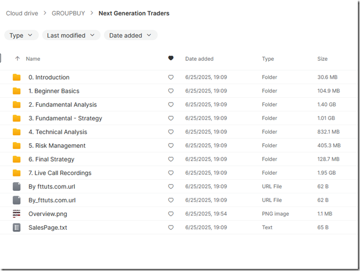Select 5. Risk Management folder name

pyautogui.click(x=57, y=146)
